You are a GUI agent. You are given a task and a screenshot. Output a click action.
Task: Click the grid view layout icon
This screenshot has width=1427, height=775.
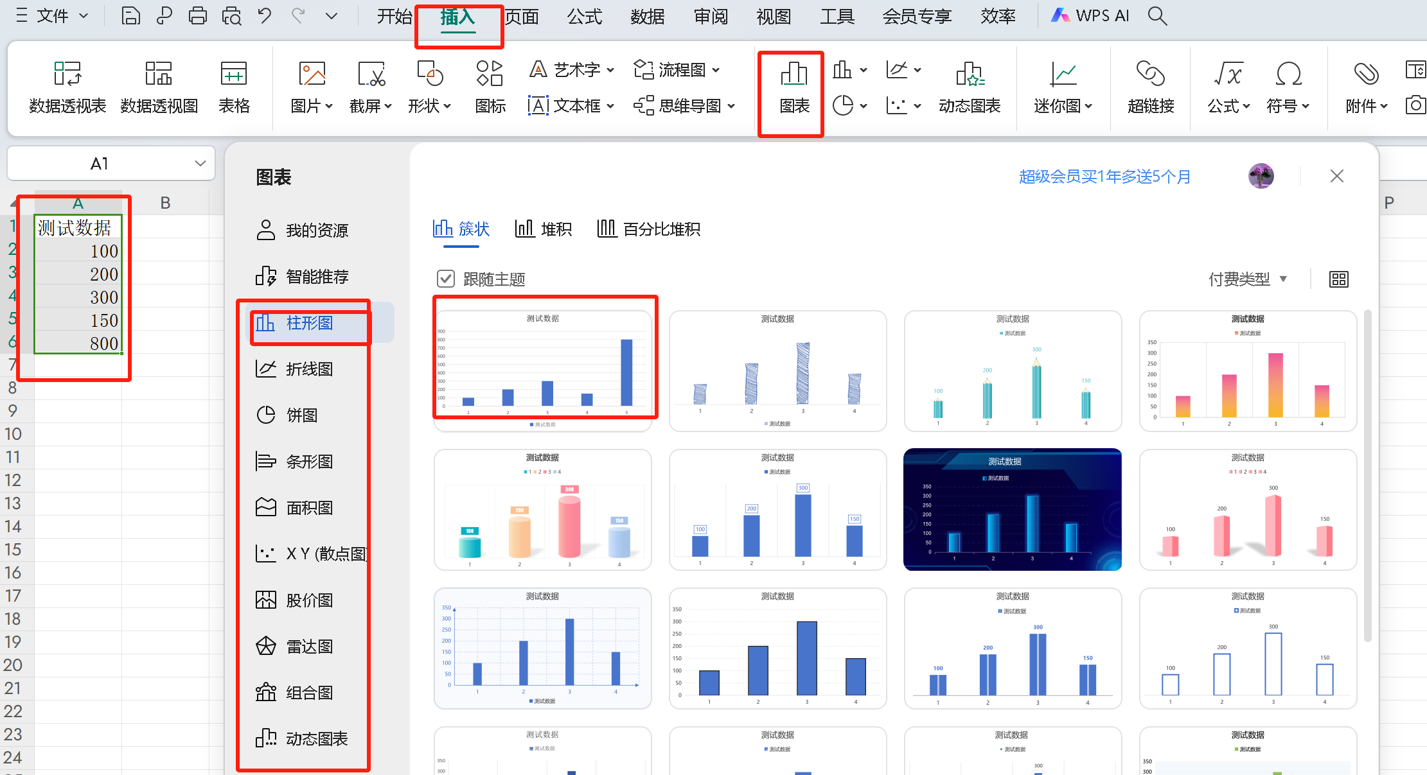coord(1339,279)
